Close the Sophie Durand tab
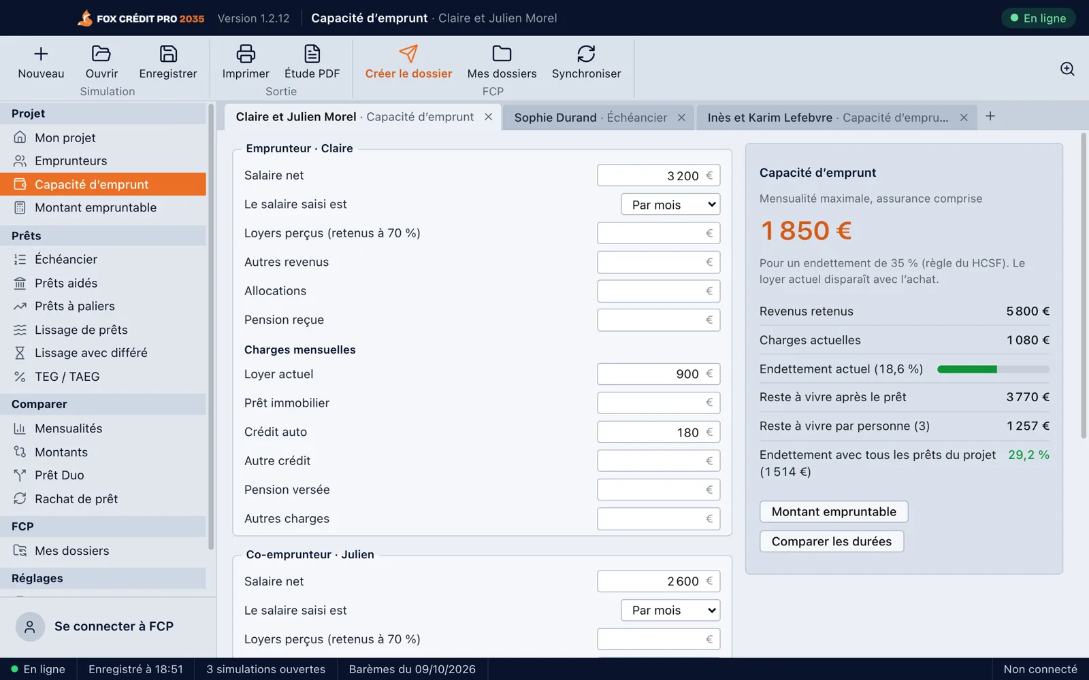This screenshot has height=680, width=1089. (681, 118)
